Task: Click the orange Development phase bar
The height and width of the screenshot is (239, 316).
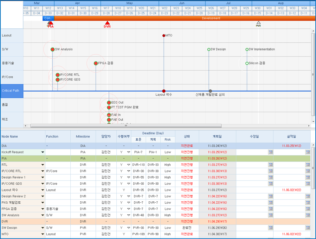Action: [x=211, y=19]
